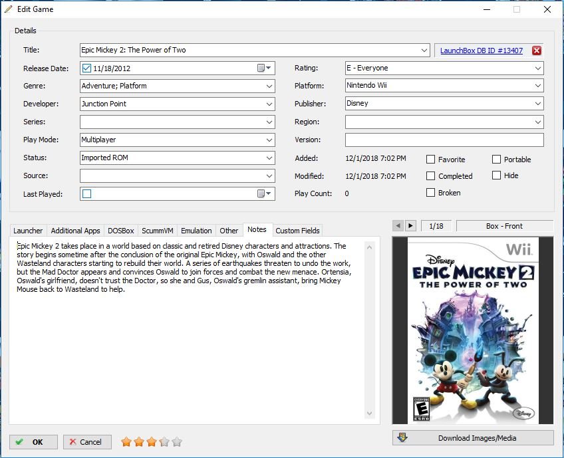Viewport: 564px width, 458px height.
Task: Expand the Status dropdown
Action: pyautogui.click(x=269, y=158)
